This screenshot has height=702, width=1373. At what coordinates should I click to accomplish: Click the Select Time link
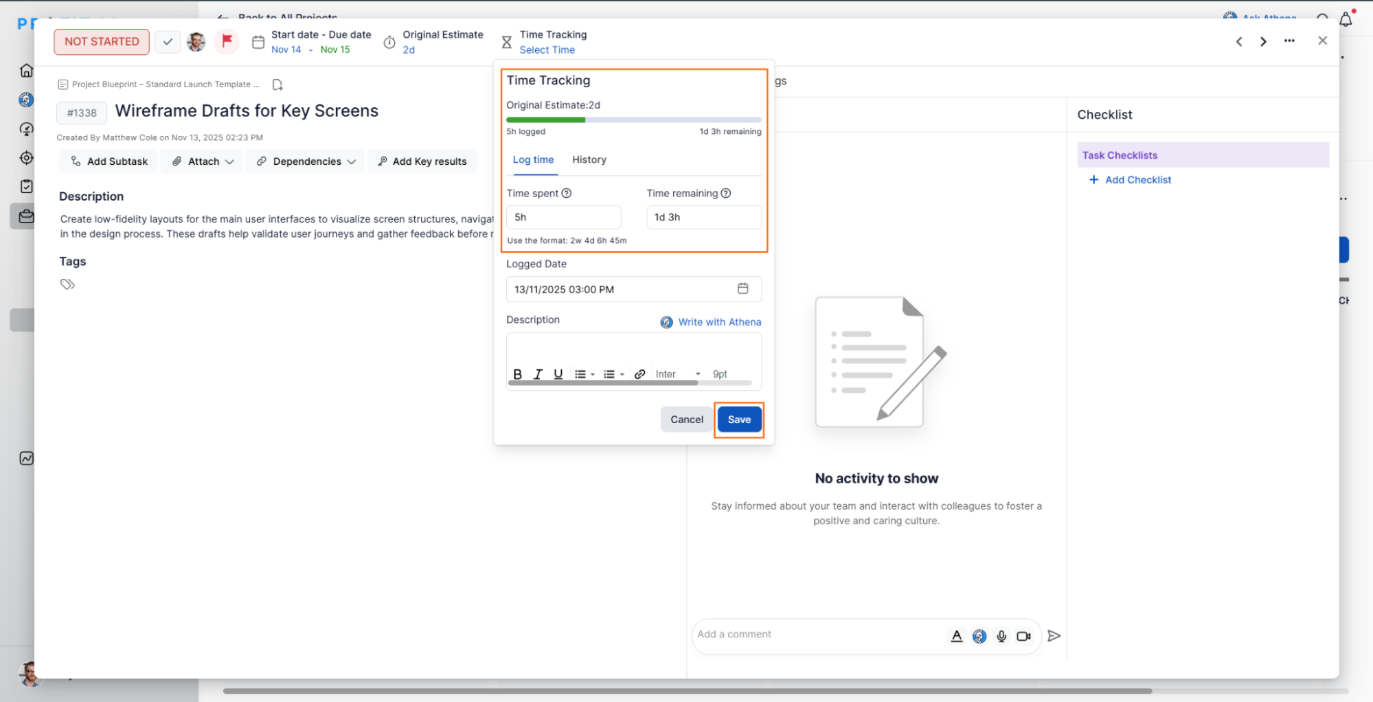[547, 49]
